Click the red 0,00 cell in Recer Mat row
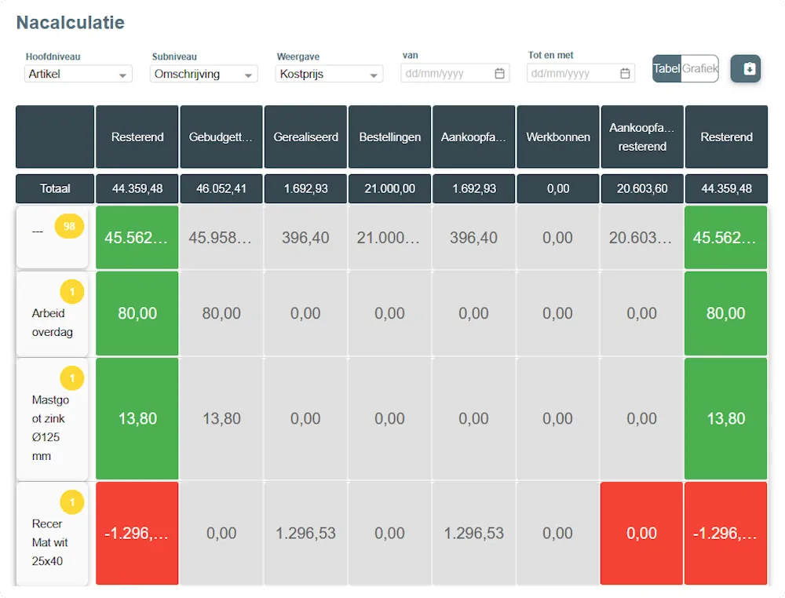Screen dimensions: 785x598 (x=642, y=534)
